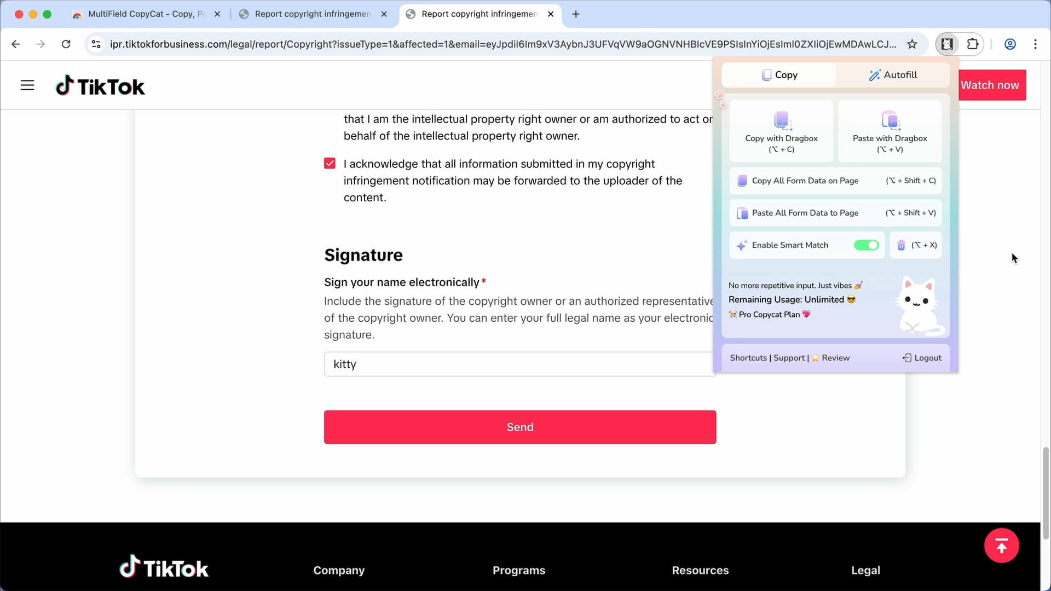
Task: Click the Send button
Action: point(519,427)
